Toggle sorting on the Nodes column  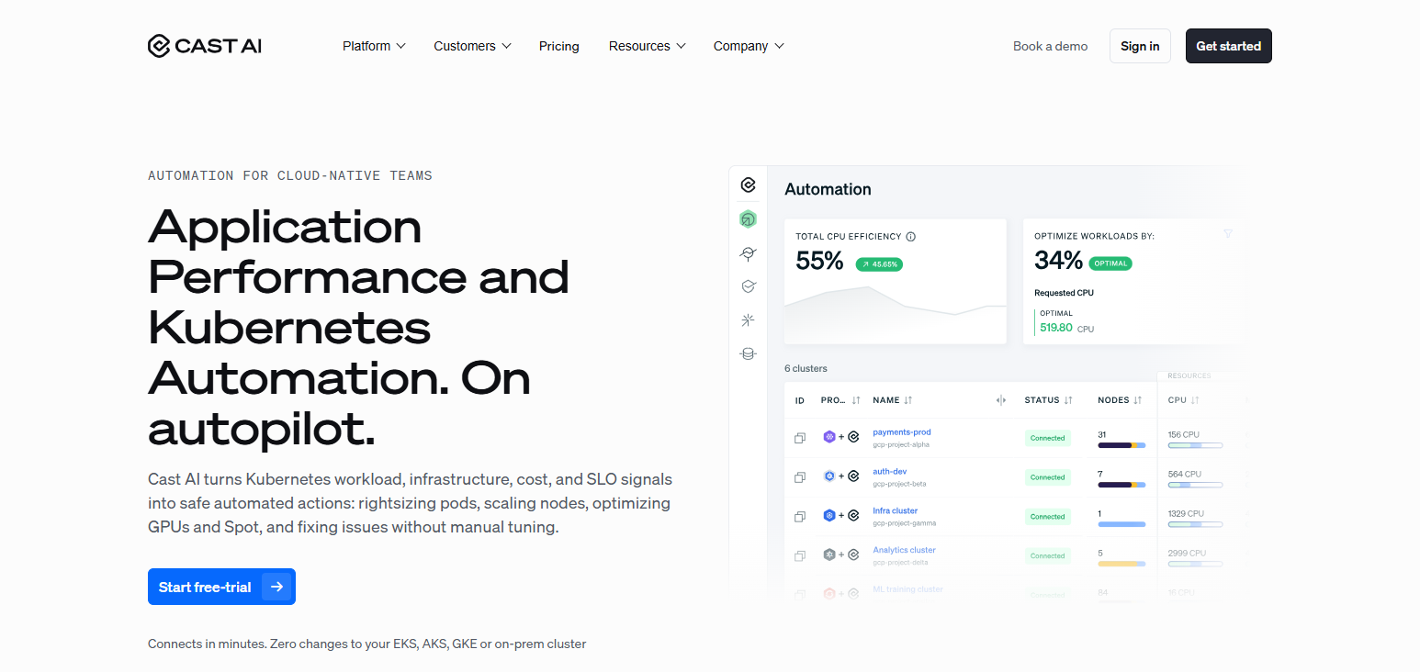tap(1137, 400)
